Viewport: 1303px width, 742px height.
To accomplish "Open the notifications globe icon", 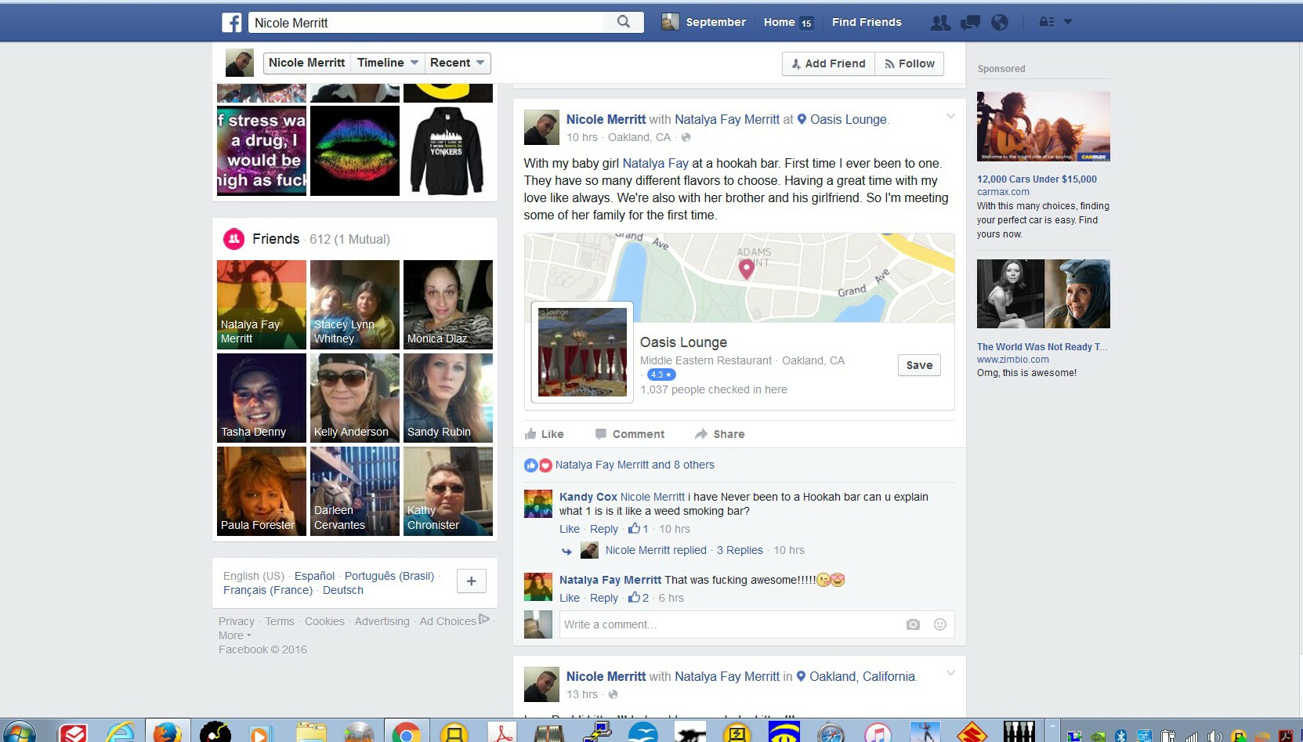I will 1000,23.
